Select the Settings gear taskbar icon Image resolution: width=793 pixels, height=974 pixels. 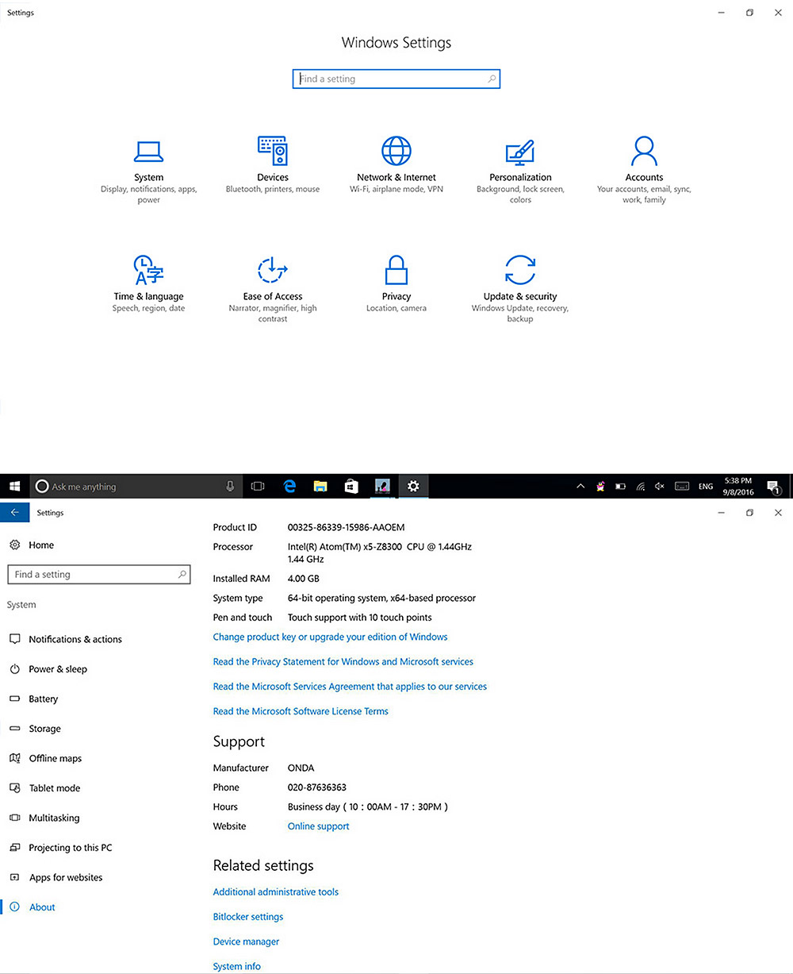pos(413,486)
